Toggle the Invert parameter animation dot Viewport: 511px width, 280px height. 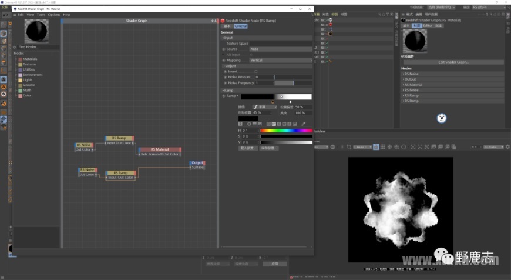point(225,71)
